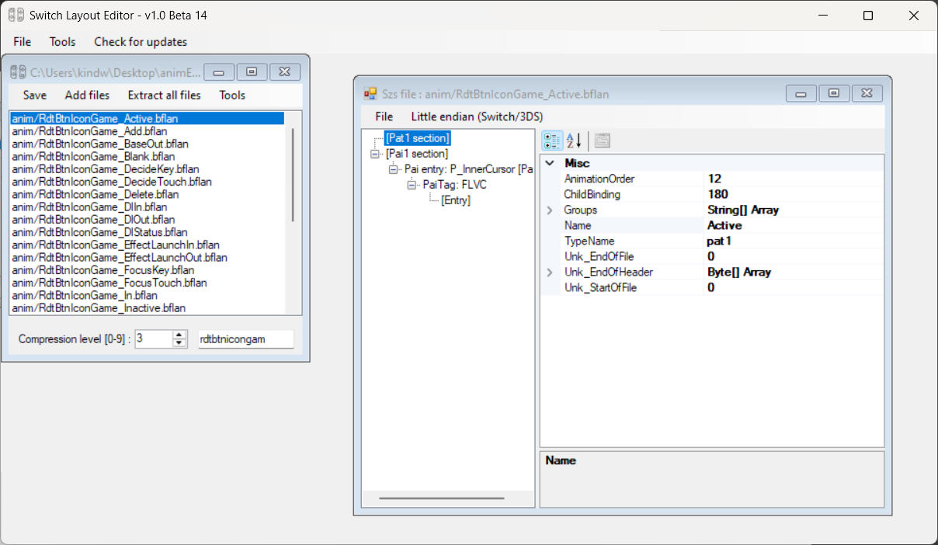Close the Szs file child window
This screenshot has width=938, height=545.
tap(867, 93)
